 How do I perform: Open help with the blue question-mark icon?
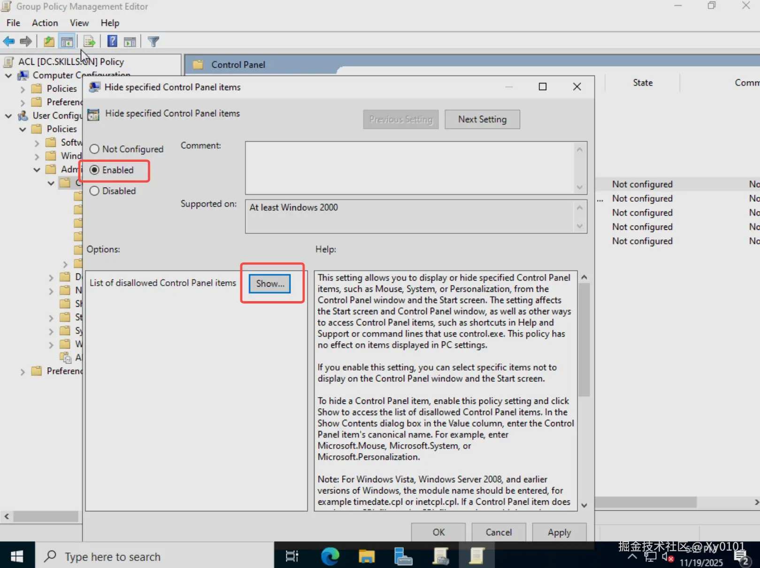tap(112, 41)
